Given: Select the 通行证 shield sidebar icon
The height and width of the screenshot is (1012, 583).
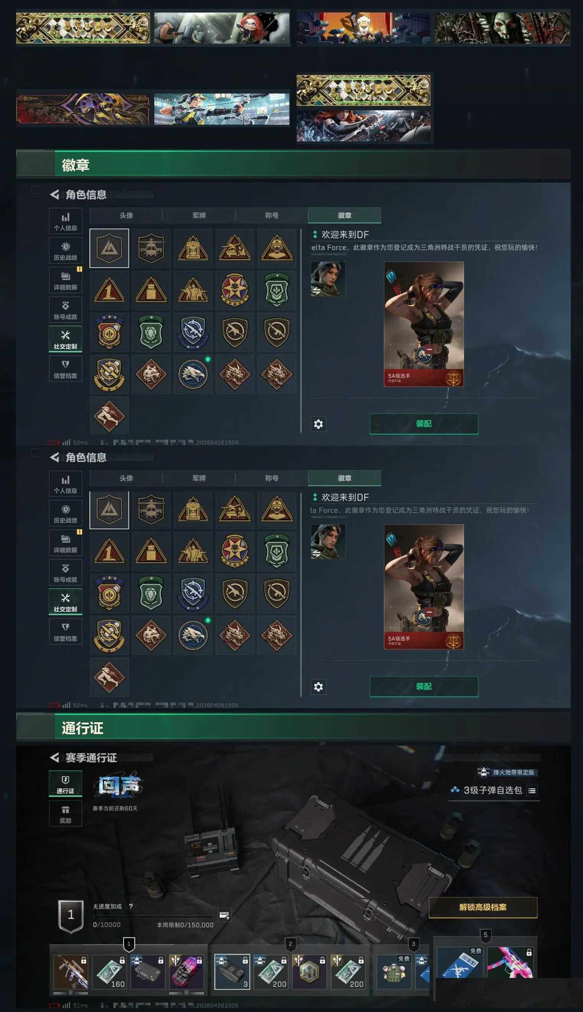Looking at the screenshot, I should pos(65,783).
